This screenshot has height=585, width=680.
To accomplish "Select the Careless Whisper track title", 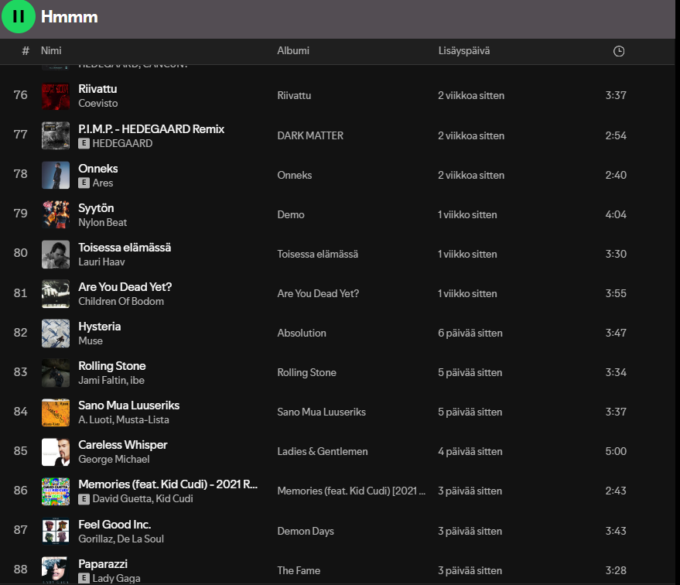I will [123, 445].
